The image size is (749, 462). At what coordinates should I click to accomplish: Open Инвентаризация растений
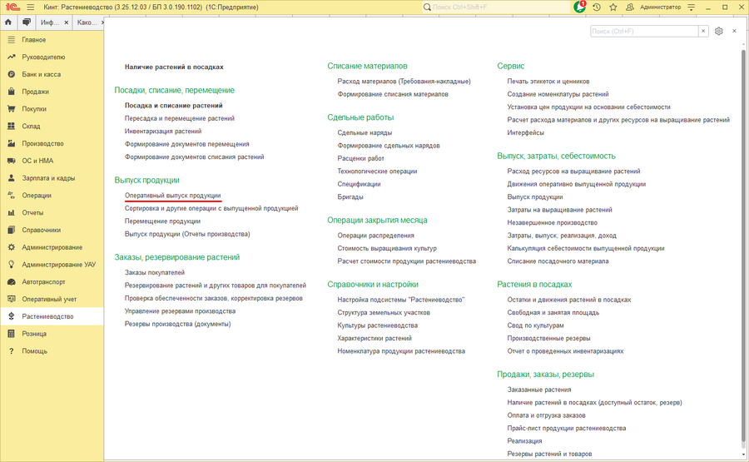pos(163,131)
